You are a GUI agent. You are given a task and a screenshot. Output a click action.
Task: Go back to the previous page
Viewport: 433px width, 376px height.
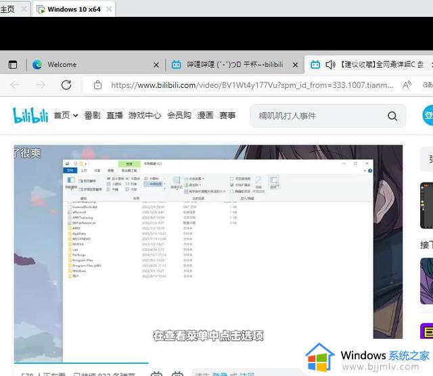15,85
